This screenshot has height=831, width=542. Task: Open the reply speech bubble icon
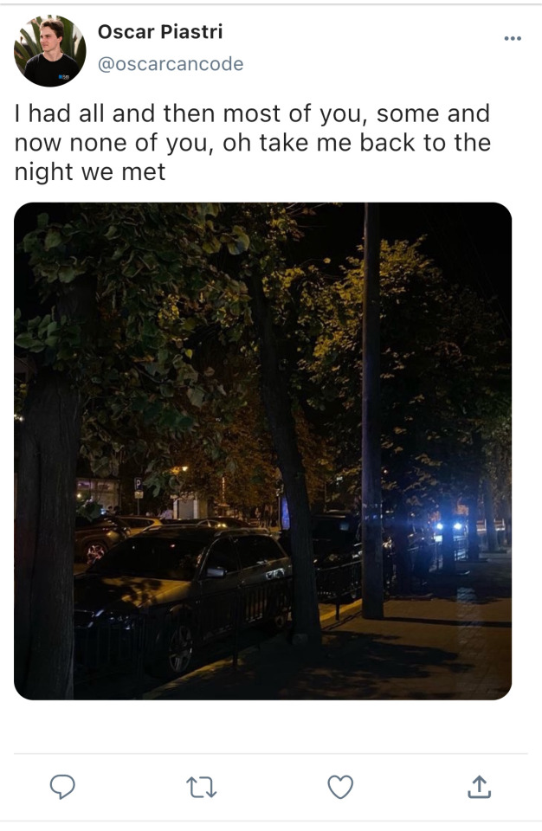tap(62, 787)
